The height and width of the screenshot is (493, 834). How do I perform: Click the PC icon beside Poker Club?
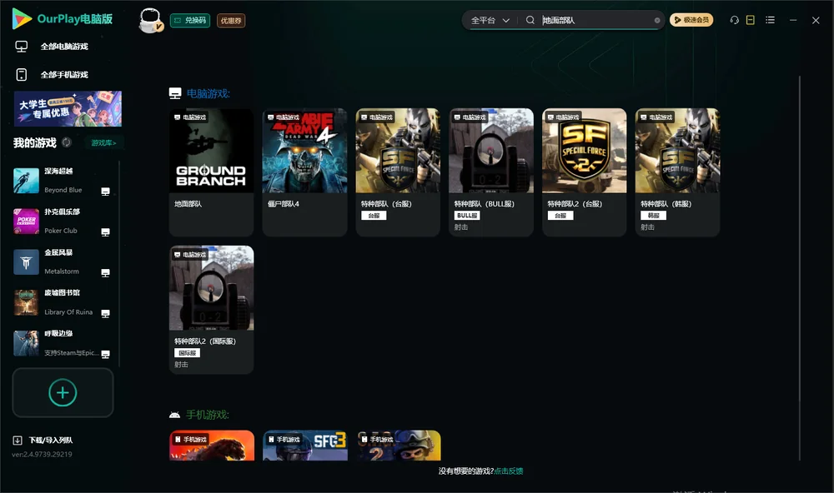[105, 232]
